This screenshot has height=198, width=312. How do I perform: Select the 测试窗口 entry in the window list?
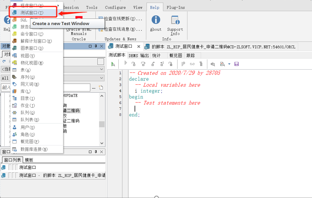click(x=27, y=167)
